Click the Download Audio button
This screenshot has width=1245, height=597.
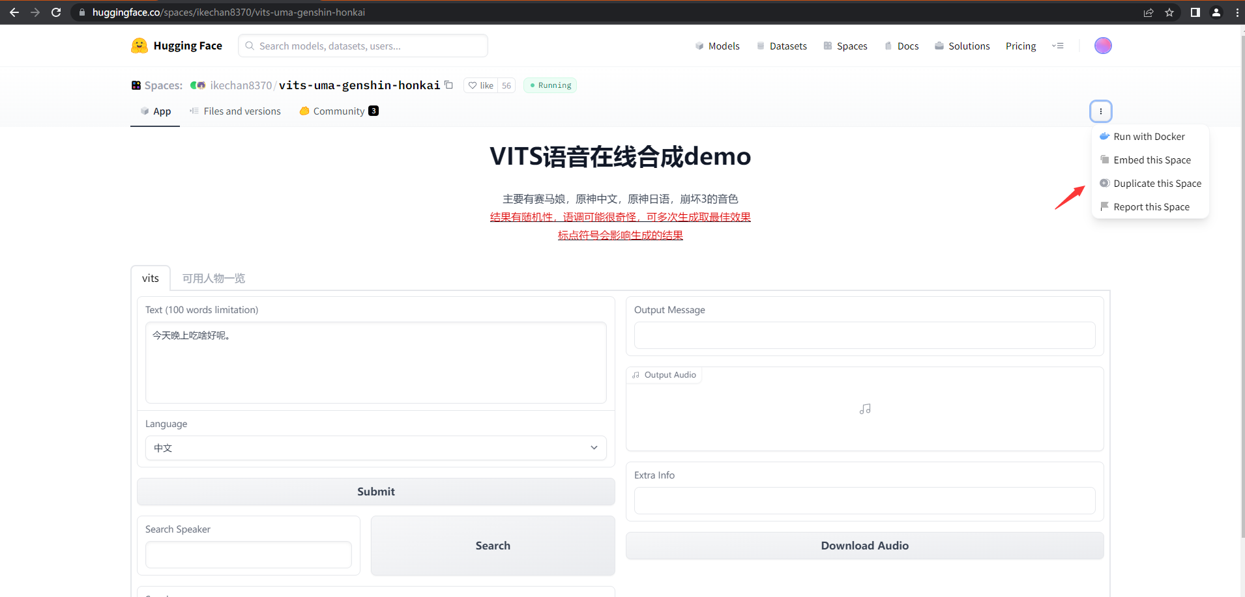click(x=864, y=546)
